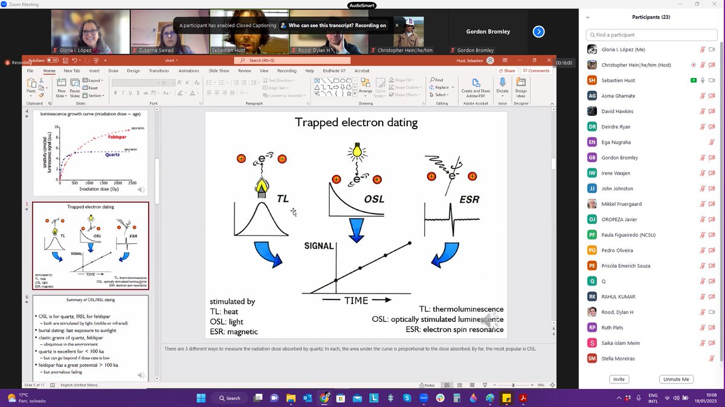Click the Comments button in PowerPoint

[535, 71]
